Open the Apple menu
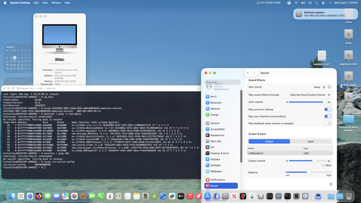The image size is (361, 203). [5, 3]
